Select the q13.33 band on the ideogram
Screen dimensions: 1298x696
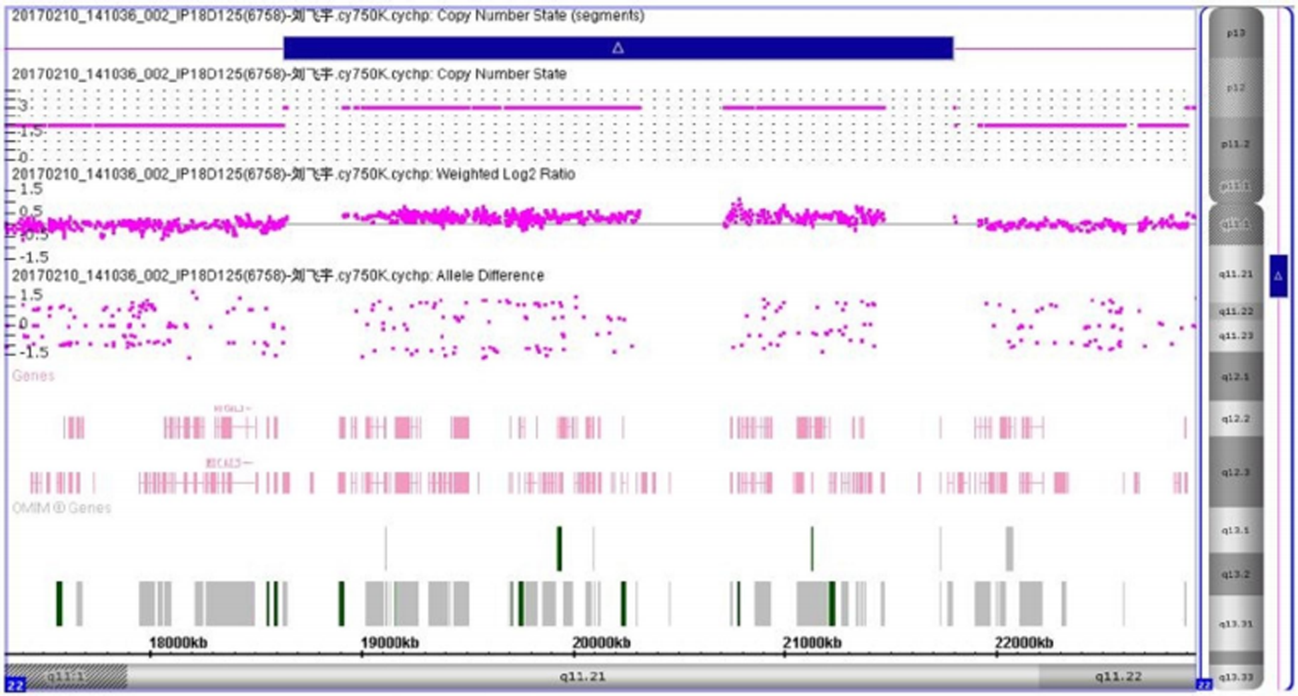click(1236, 677)
